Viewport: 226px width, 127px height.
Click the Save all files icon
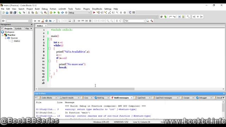15,13
